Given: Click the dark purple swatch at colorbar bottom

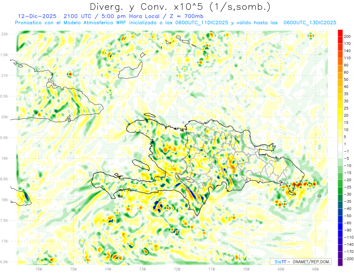Looking at the screenshot, I should (340, 262).
